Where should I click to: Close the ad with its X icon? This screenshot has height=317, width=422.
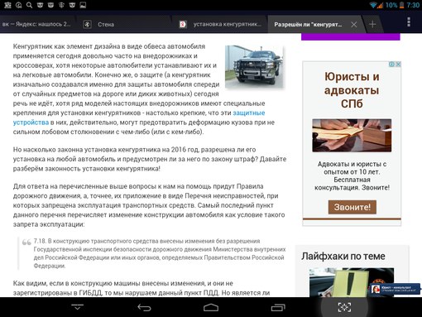398,64
